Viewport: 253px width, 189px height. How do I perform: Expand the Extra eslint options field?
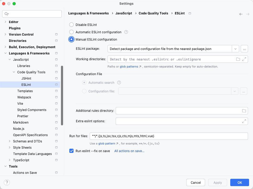tap(244, 121)
